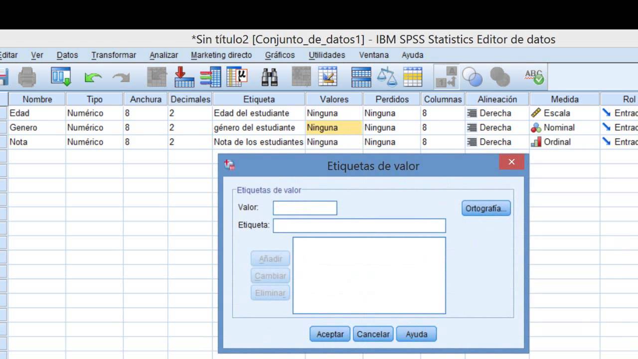This screenshot has height=359, width=638.
Task: Click 'Nota de los estudiantes' label cell
Action: click(259, 142)
